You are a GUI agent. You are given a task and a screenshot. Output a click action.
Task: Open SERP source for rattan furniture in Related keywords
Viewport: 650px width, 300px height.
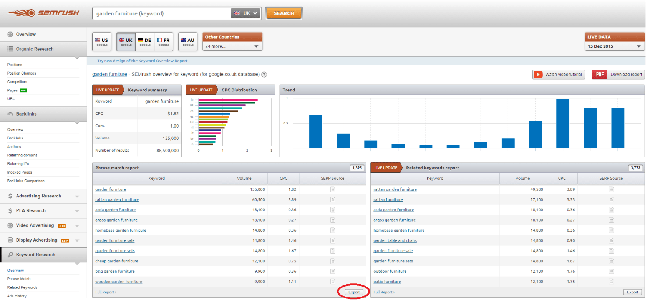(x=611, y=200)
